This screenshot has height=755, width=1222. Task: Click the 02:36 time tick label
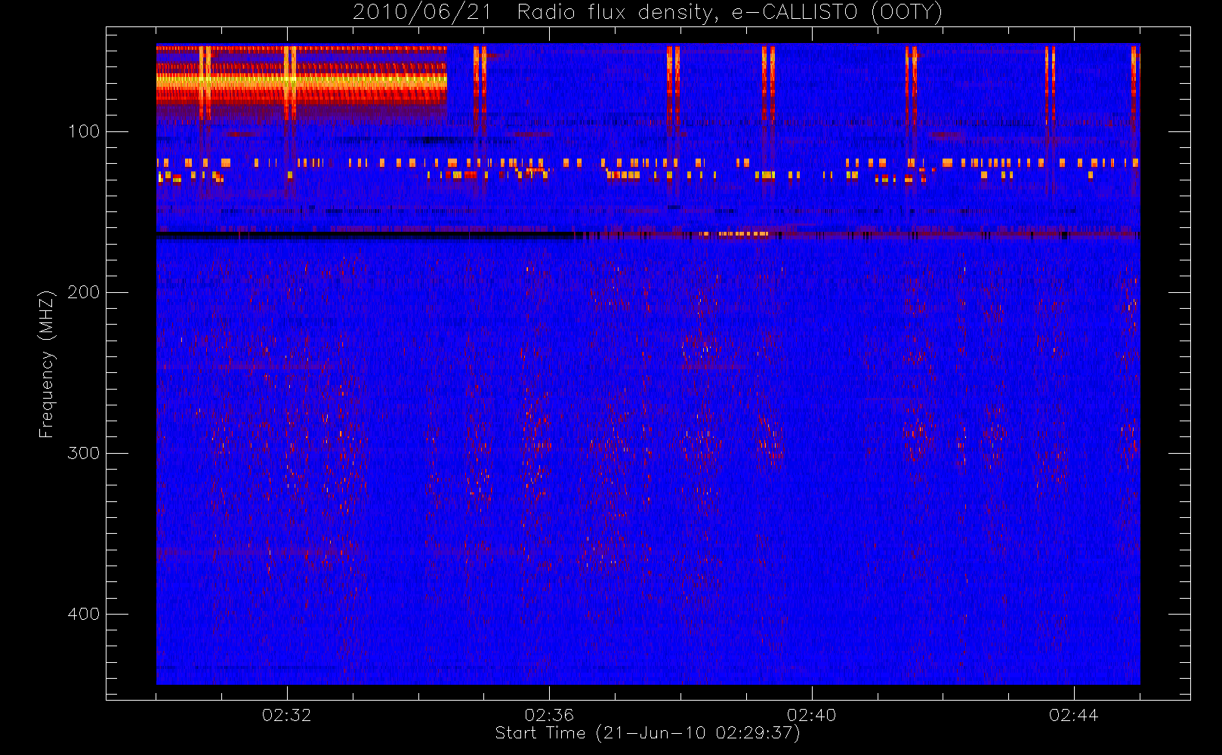pyautogui.click(x=549, y=715)
